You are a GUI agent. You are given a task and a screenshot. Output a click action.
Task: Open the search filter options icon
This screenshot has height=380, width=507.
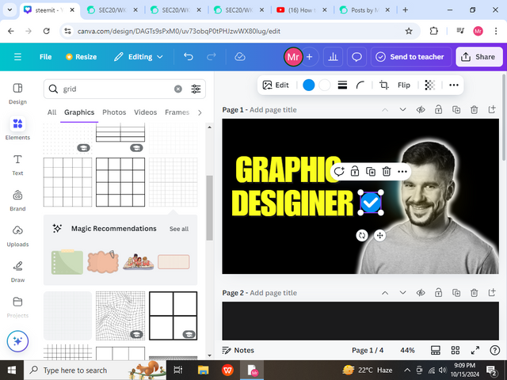196,89
